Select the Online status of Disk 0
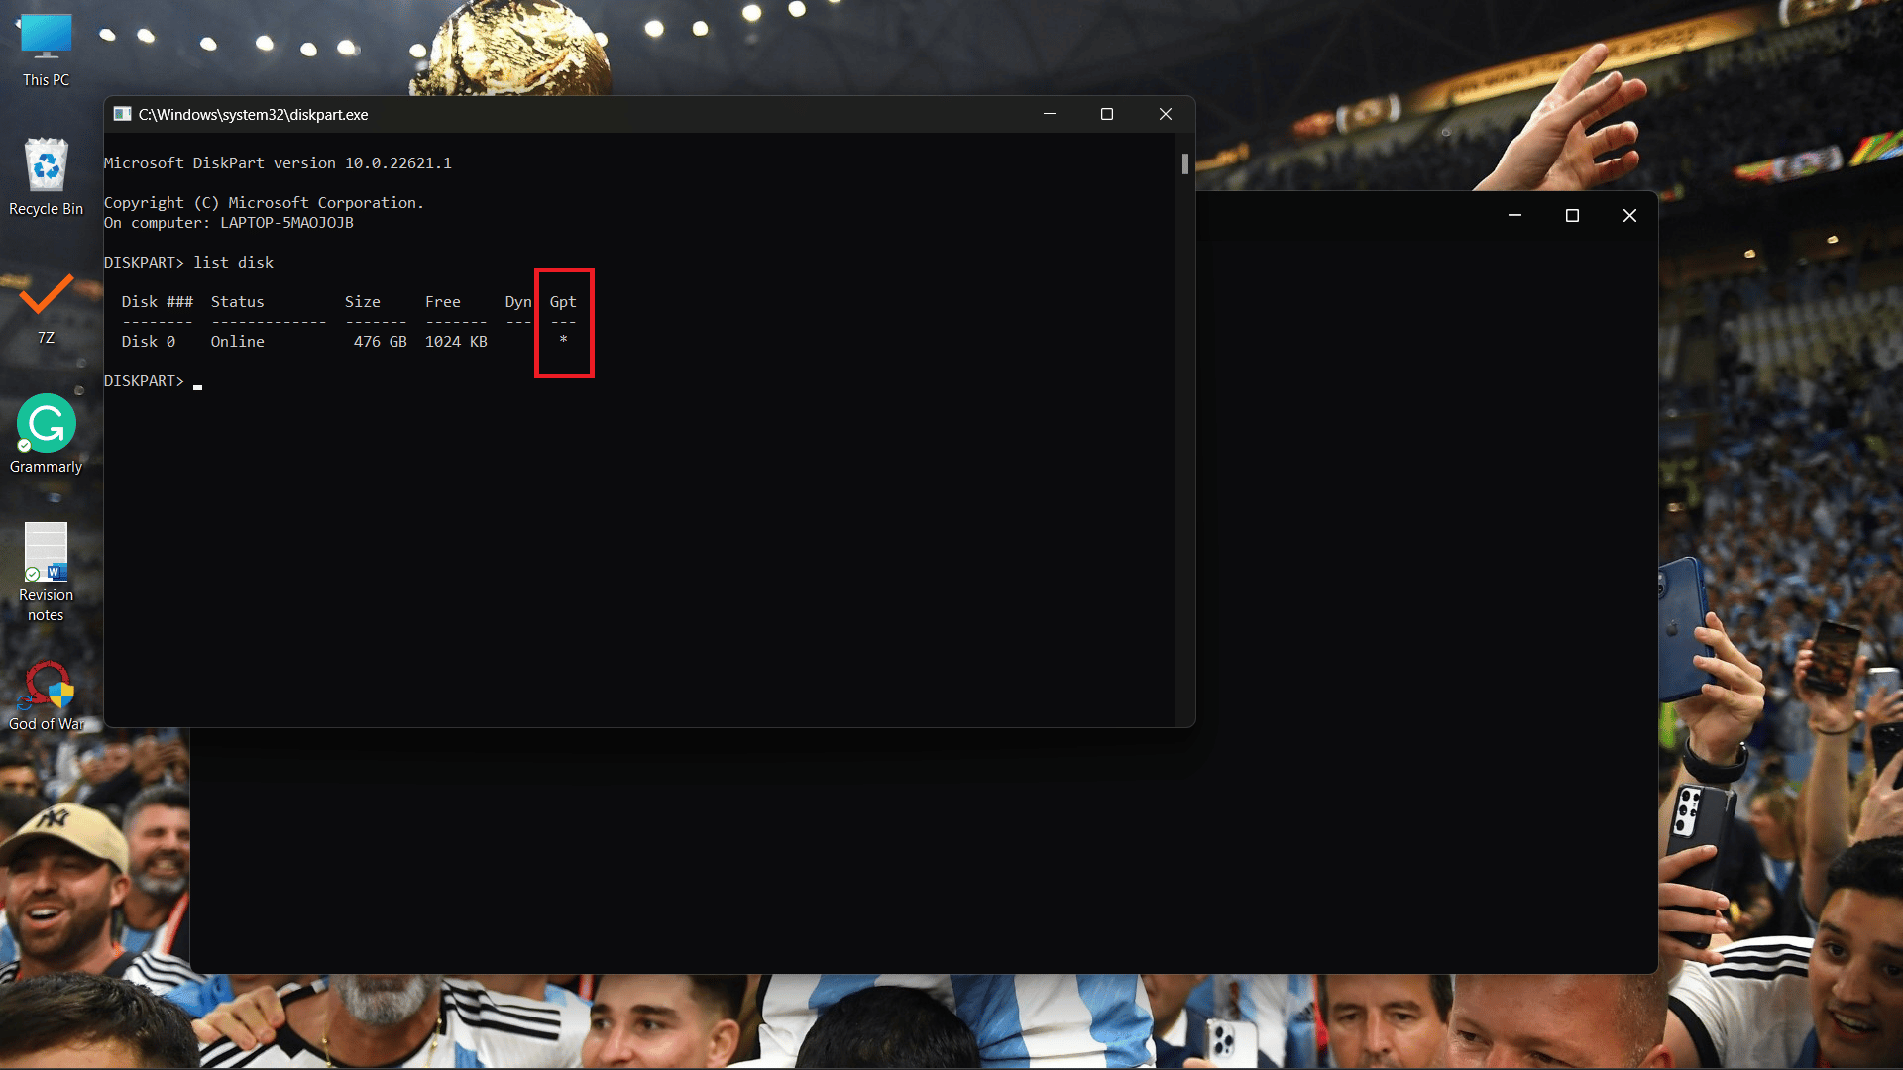Screen dimensions: 1903x1070 tap(237, 341)
